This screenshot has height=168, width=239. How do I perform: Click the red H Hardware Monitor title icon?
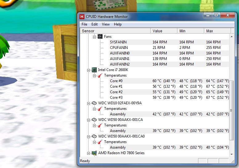coord(82,16)
